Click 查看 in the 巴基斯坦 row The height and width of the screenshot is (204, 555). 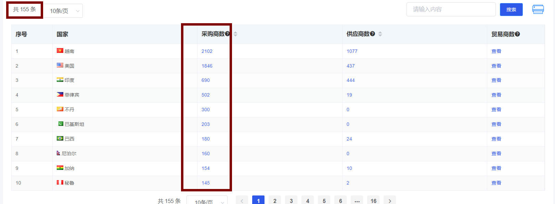[x=496, y=124]
